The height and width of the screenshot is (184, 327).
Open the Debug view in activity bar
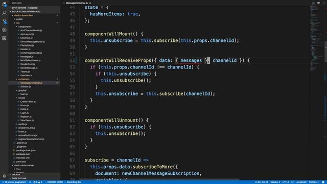[x=4, y=30]
